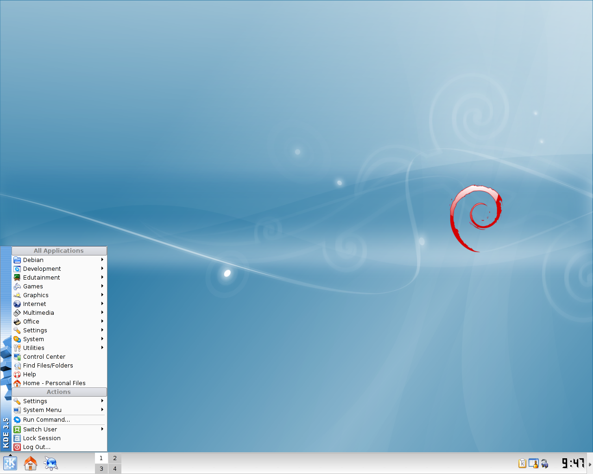Open the Multimedia submenu
The image size is (593, 474).
59,313
